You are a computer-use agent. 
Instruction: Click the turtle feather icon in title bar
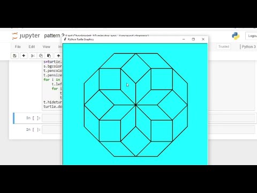(x=65, y=39)
